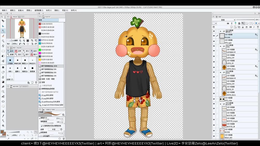Select the speech Balloon tool
This screenshot has height=146, width=260.
pos(3,106)
